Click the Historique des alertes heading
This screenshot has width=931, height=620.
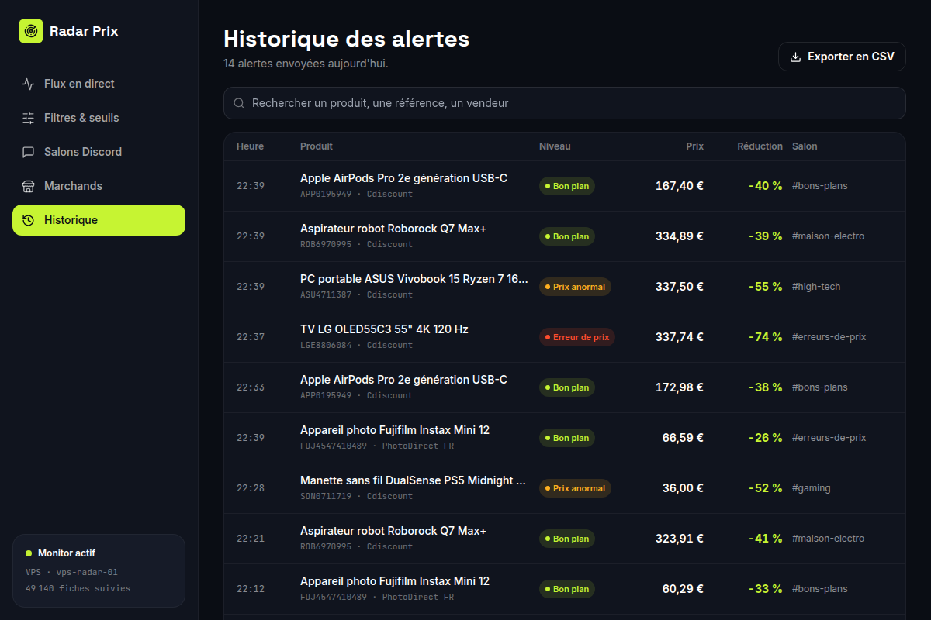346,39
